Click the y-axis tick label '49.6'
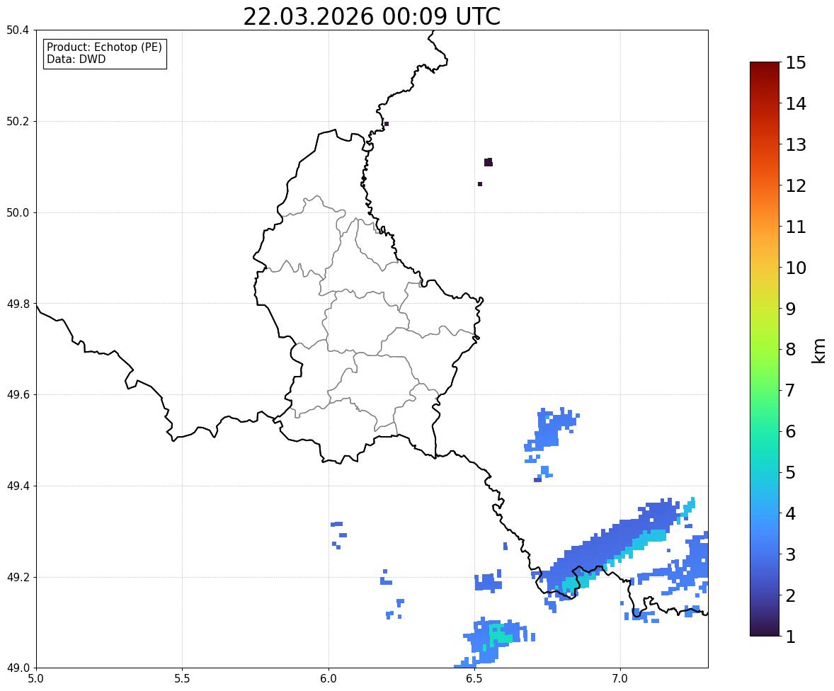The width and height of the screenshot is (834, 691). point(18,394)
